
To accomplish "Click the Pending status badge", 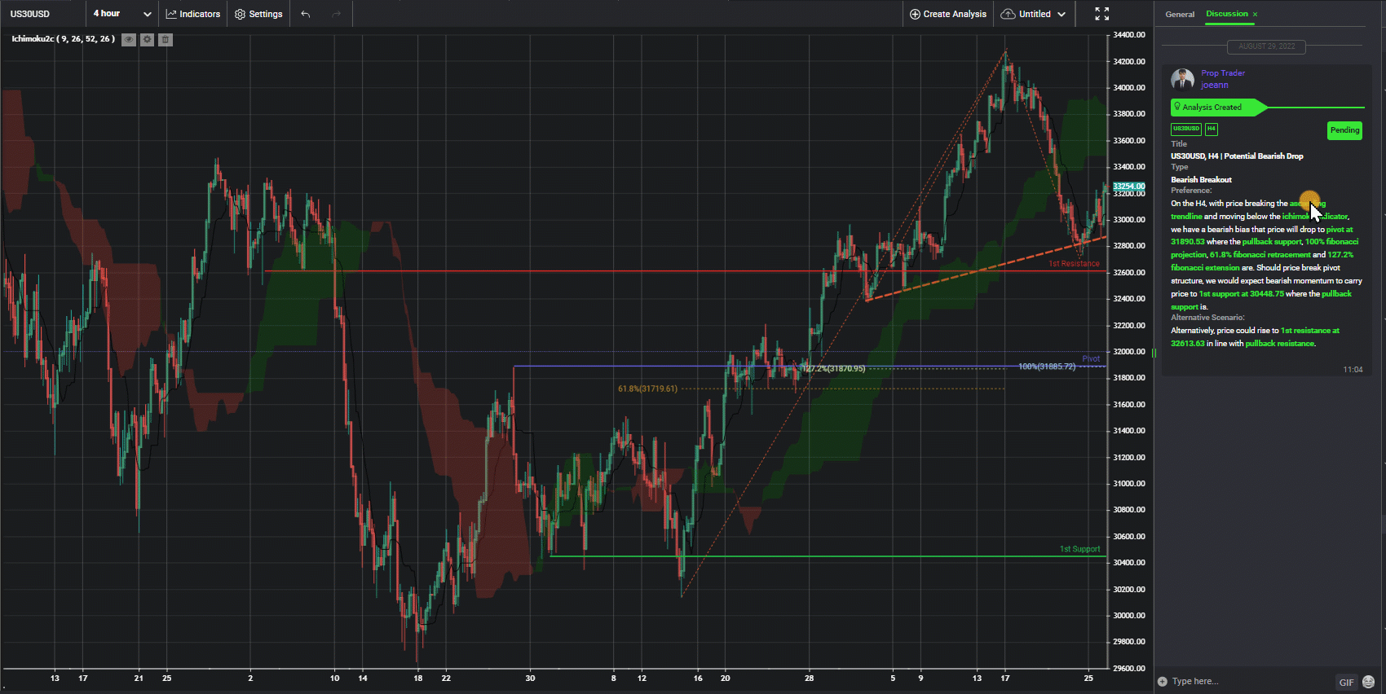I will [x=1345, y=130].
